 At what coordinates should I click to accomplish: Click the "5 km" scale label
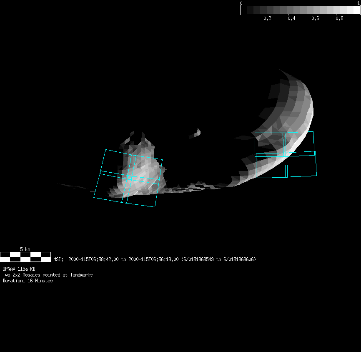[x=25, y=249]
